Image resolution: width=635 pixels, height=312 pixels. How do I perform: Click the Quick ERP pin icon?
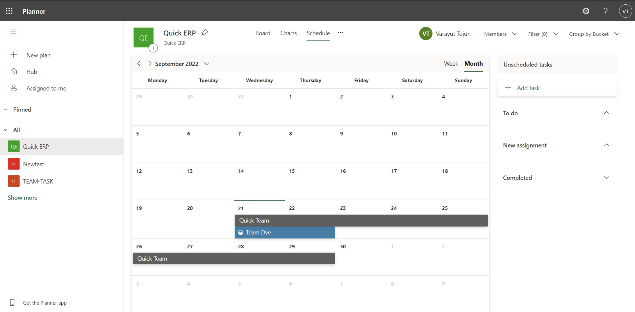(204, 33)
